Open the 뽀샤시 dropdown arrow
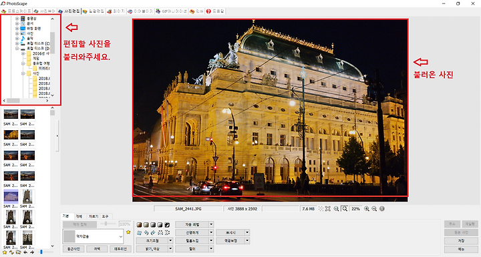Image resolution: width=481 pixels, height=257 pixels. coord(247,233)
